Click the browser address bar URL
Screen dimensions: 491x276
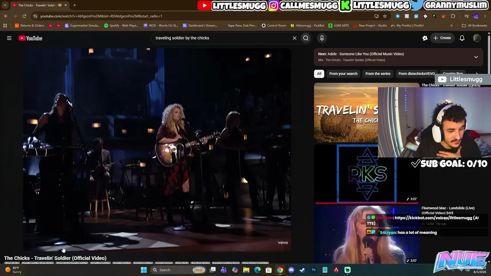click(101, 16)
